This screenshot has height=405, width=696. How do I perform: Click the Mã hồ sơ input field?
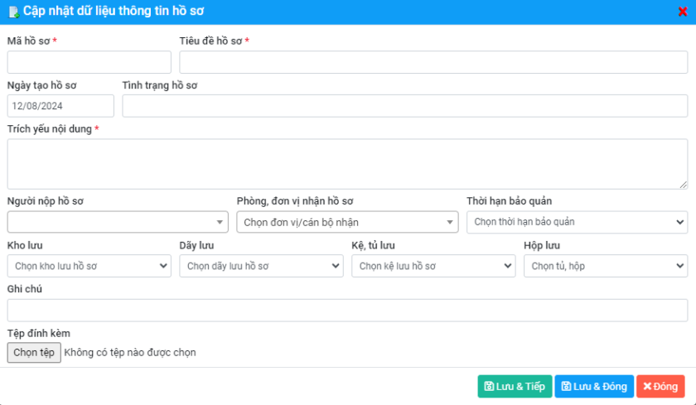coord(89,62)
